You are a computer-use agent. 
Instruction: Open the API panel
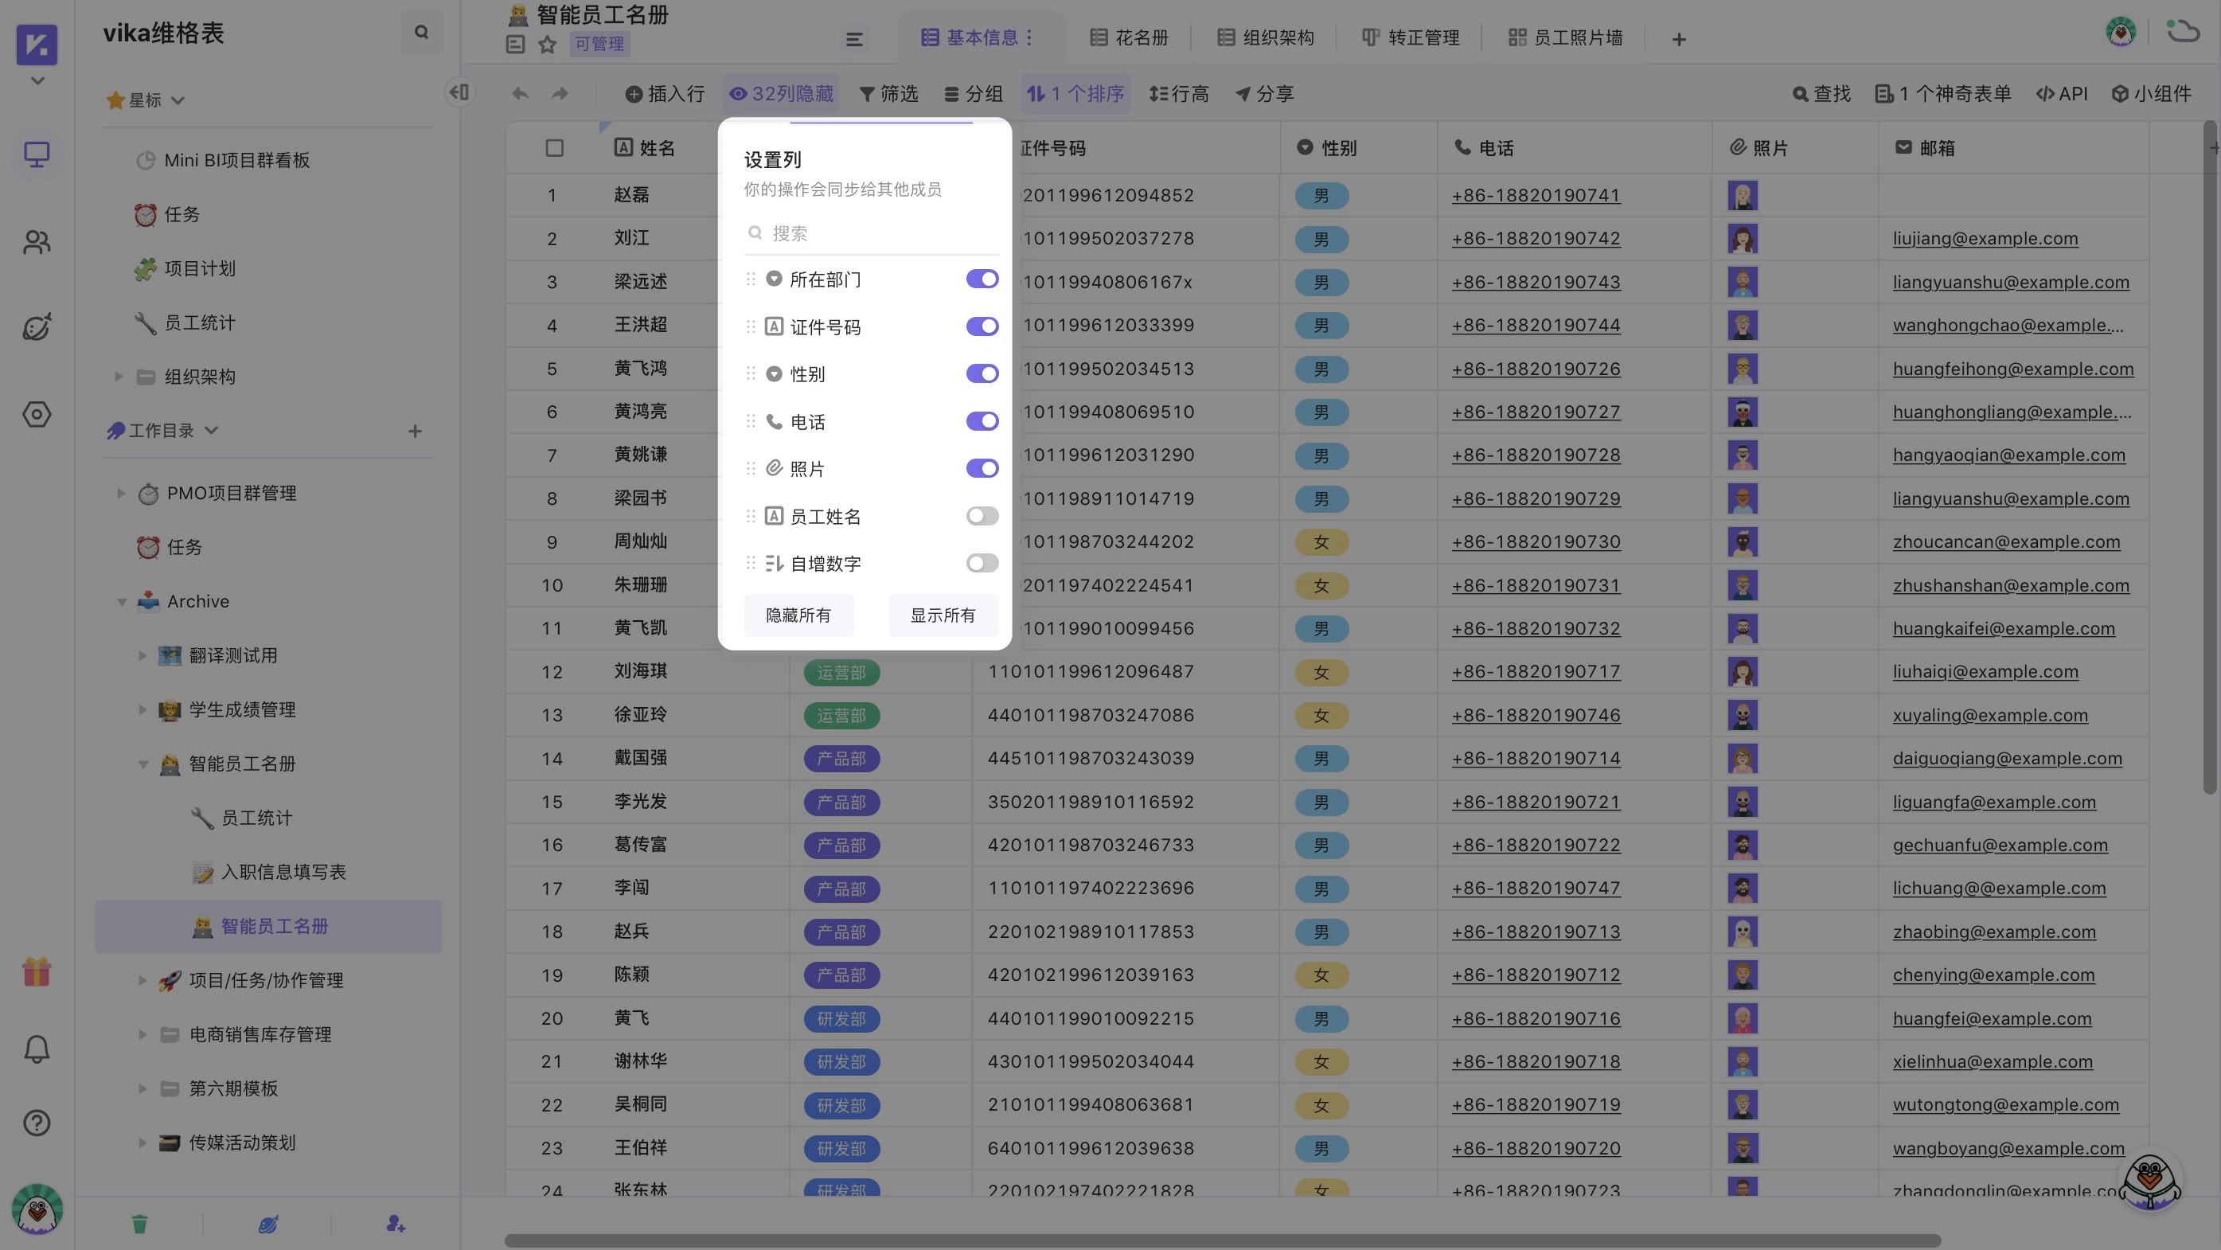pos(2063,93)
